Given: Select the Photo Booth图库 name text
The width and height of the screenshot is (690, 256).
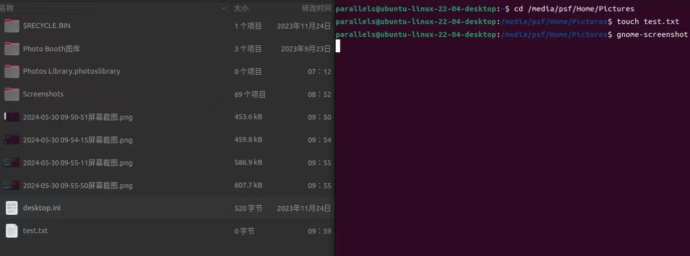Looking at the screenshot, I should [51, 49].
